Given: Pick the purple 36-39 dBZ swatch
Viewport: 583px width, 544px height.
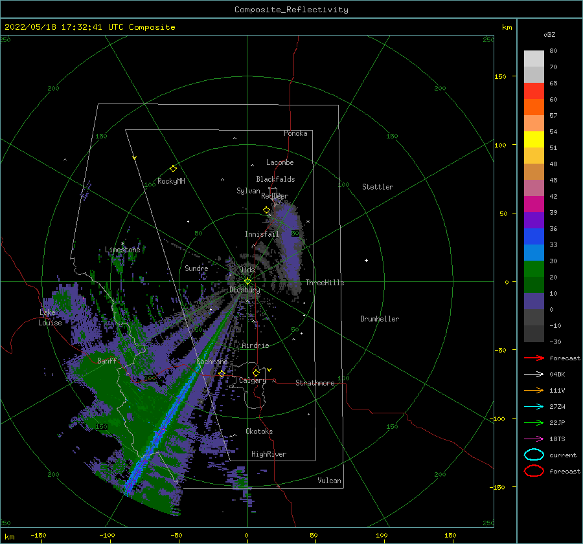Looking at the screenshot, I should 534,221.
